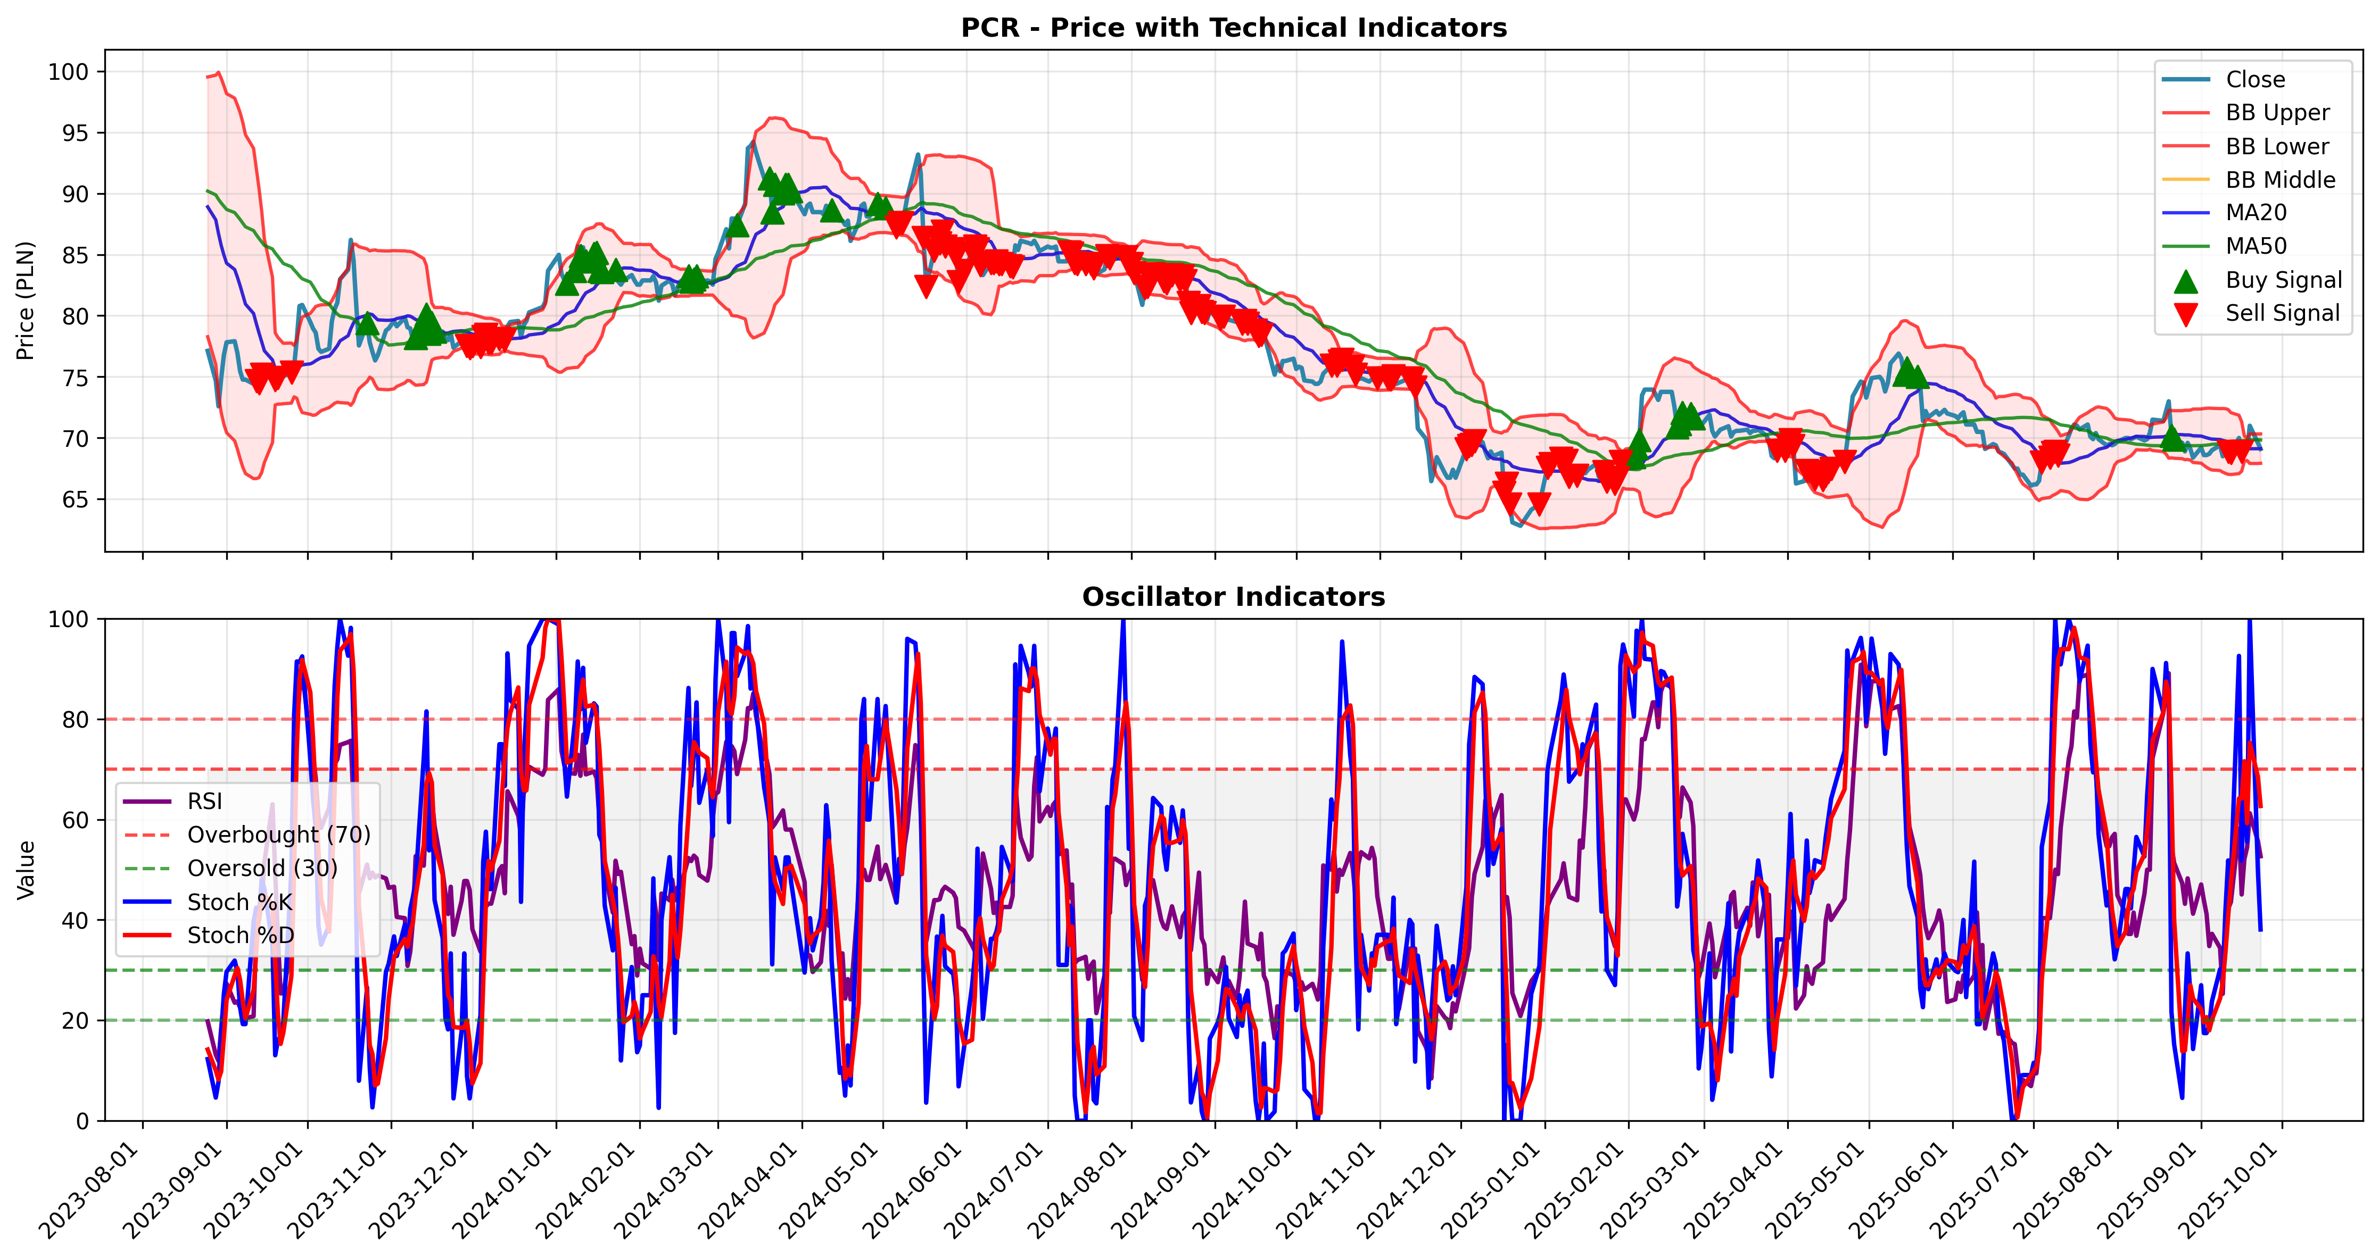Click the 'Oversold (30)' legend entry
The height and width of the screenshot is (1259, 2379).
(x=262, y=868)
